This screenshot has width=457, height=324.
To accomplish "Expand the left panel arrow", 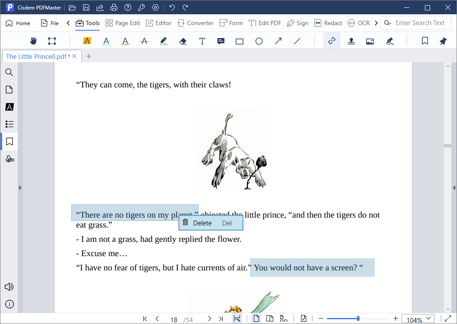I will [x=20, y=188].
